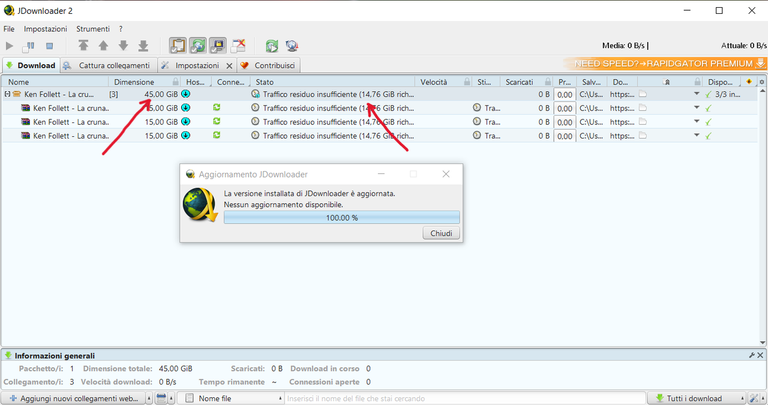Toggle clipboard monitoring in toolbar

point(178,46)
